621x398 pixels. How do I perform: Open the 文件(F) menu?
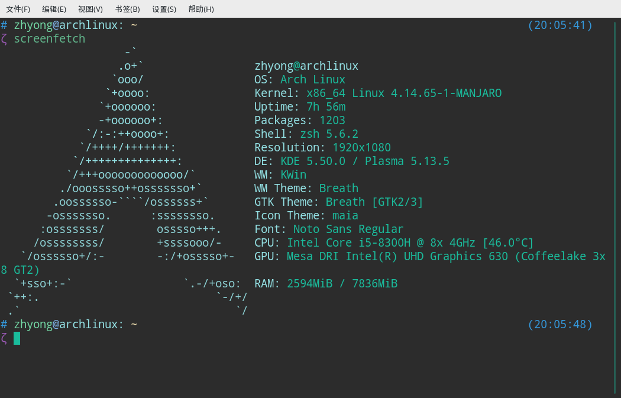(x=18, y=9)
